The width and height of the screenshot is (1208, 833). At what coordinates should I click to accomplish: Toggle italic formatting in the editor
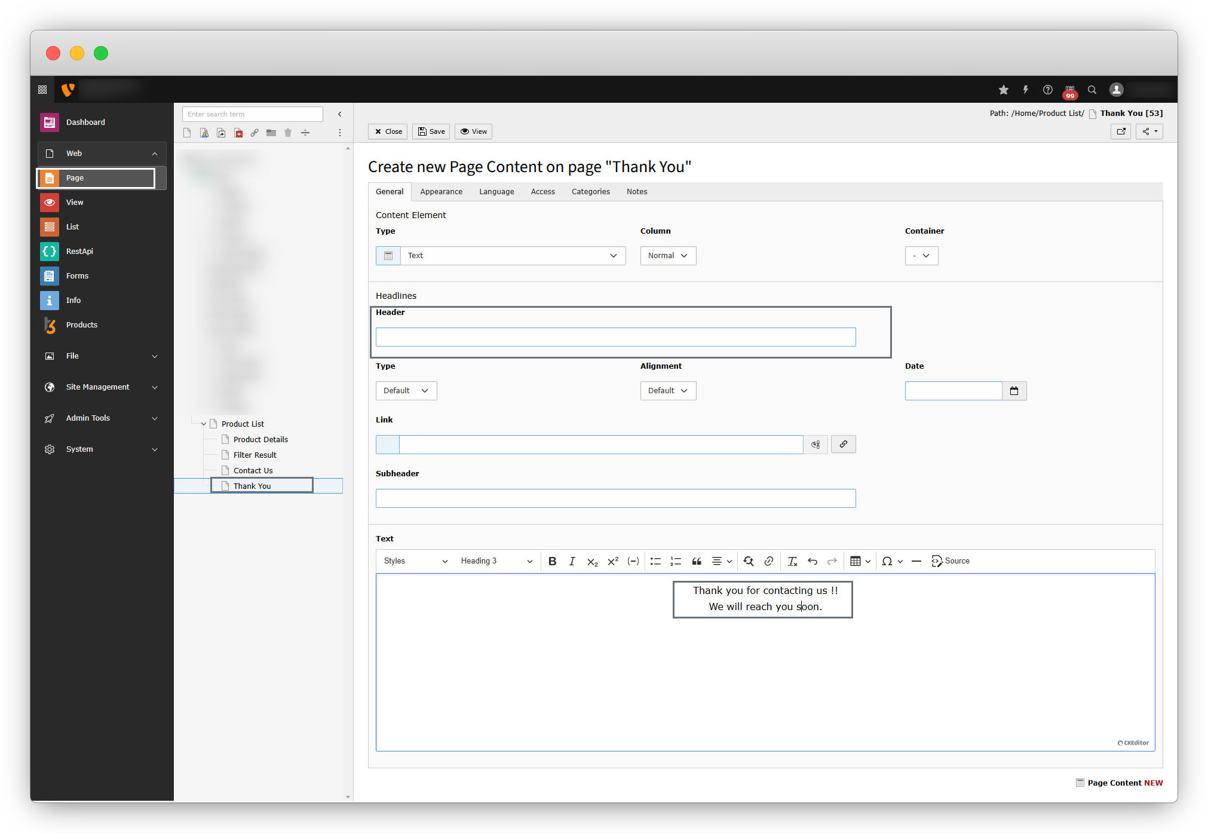click(572, 561)
